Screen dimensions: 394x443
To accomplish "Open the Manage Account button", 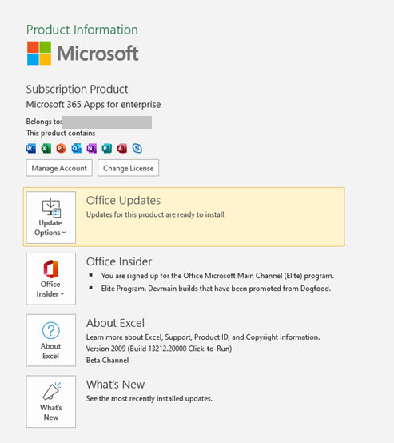I will [59, 168].
